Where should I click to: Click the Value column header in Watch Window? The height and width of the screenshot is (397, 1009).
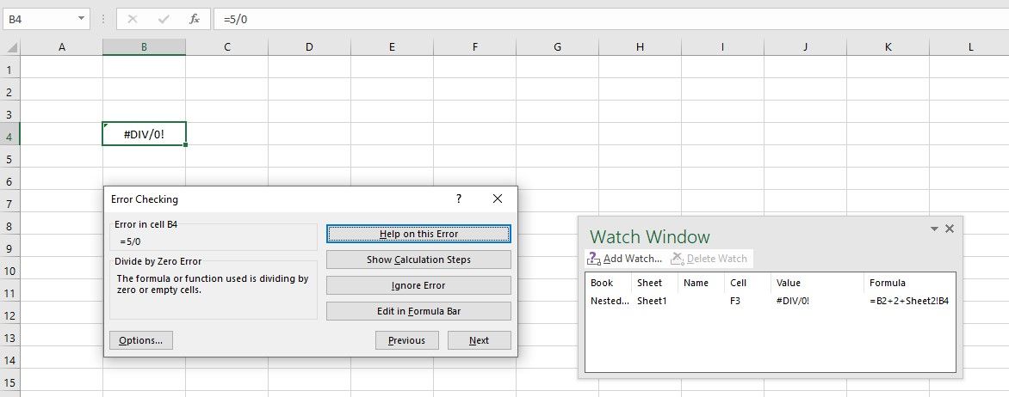click(817, 283)
